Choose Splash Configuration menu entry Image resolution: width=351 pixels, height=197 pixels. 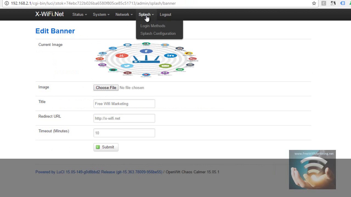[158, 33]
